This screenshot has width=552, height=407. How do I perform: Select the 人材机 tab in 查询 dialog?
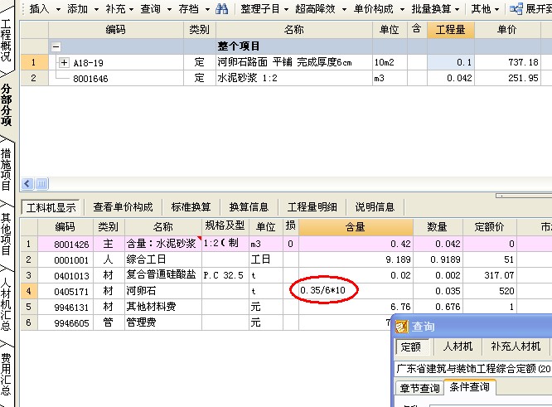point(458,346)
